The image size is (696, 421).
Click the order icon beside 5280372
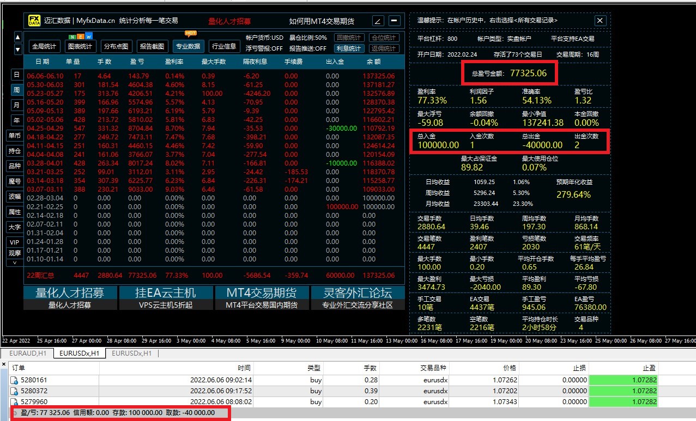[15, 391]
